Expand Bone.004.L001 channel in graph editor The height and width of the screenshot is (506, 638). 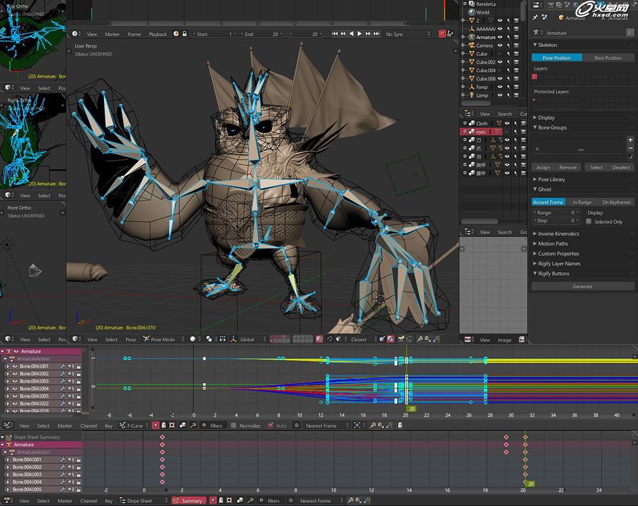(x=8, y=366)
